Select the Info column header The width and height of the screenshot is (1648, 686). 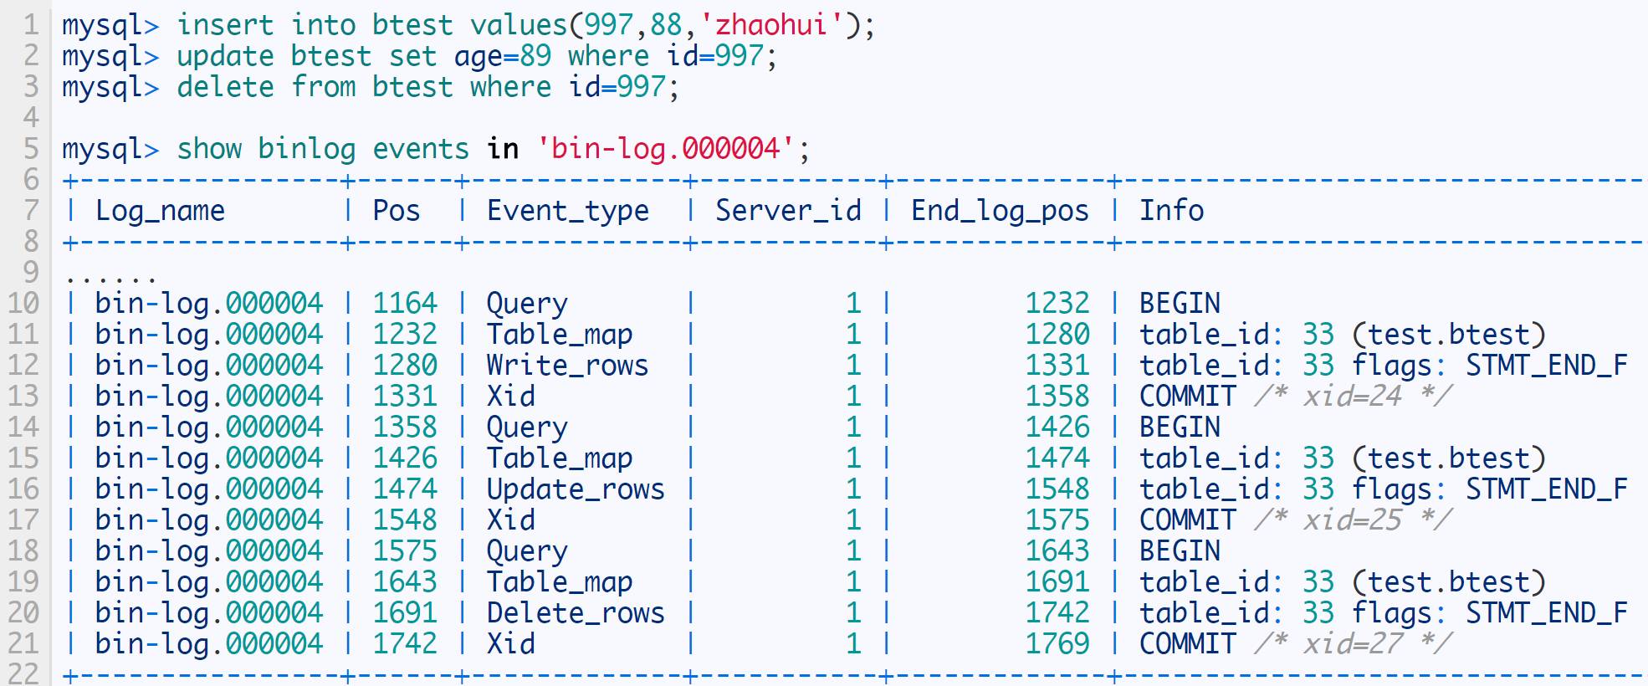coord(1171,211)
